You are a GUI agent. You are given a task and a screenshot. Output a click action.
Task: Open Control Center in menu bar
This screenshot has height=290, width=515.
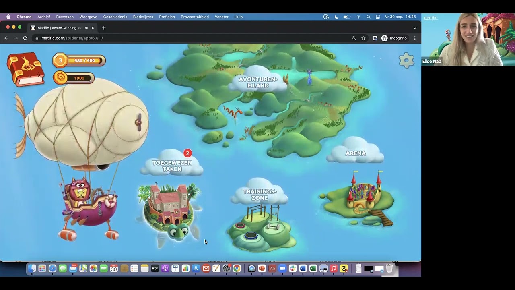coord(378,17)
